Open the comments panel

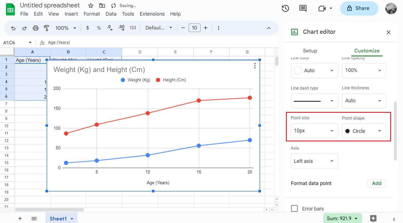[302, 8]
